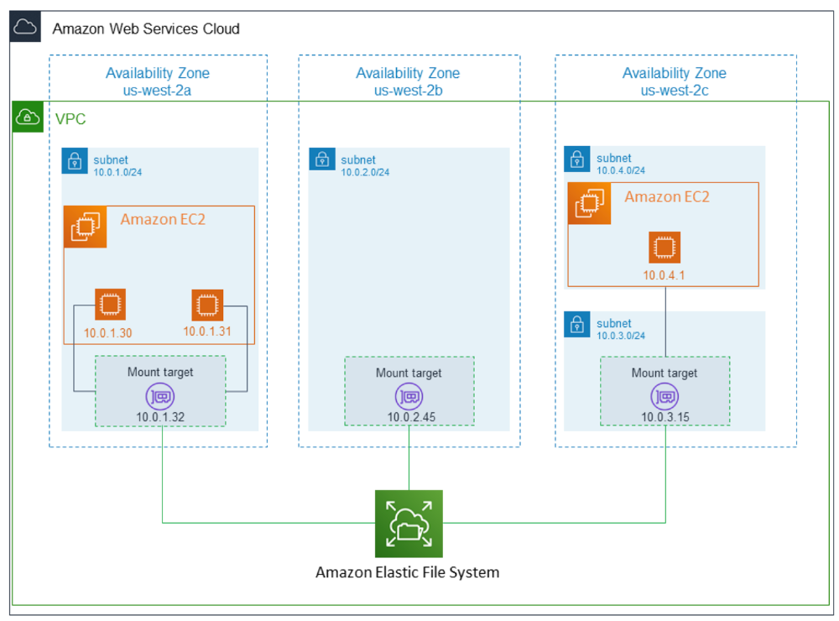839x621 pixels.
Task: Click 'Mount target' label above 10.0.1.32
Action: 160,372
